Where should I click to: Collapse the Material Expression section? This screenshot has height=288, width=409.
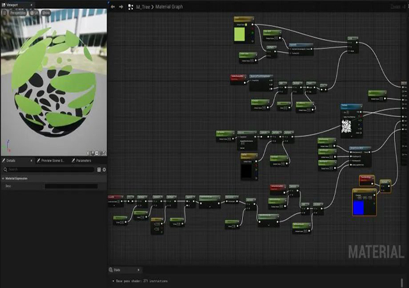pos(3,178)
